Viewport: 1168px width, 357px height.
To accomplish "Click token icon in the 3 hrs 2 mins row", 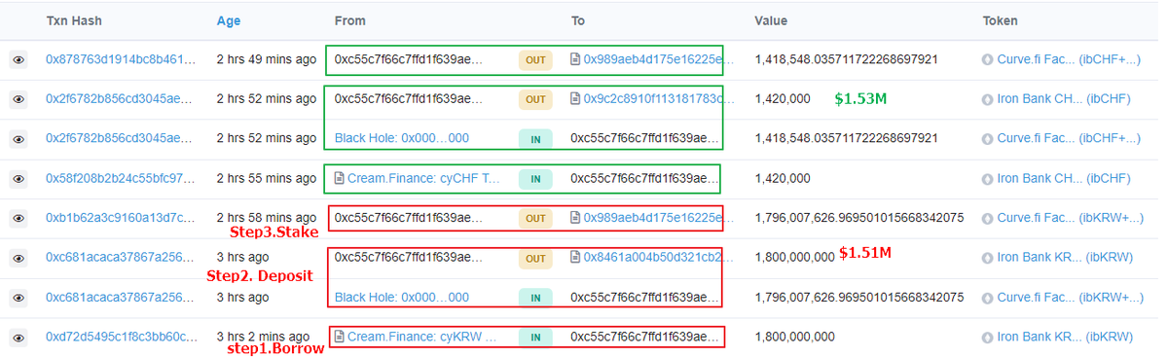I will (988, 338).
